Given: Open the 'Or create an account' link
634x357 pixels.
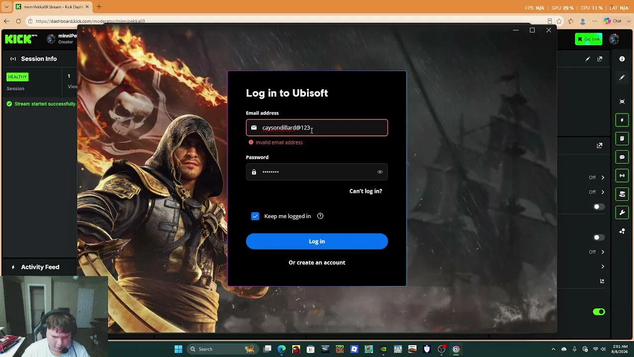Looking at the screenshot, I should click(x=317, y=262).
